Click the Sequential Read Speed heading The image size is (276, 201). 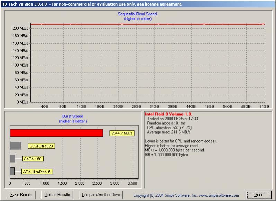click(137, 14)
